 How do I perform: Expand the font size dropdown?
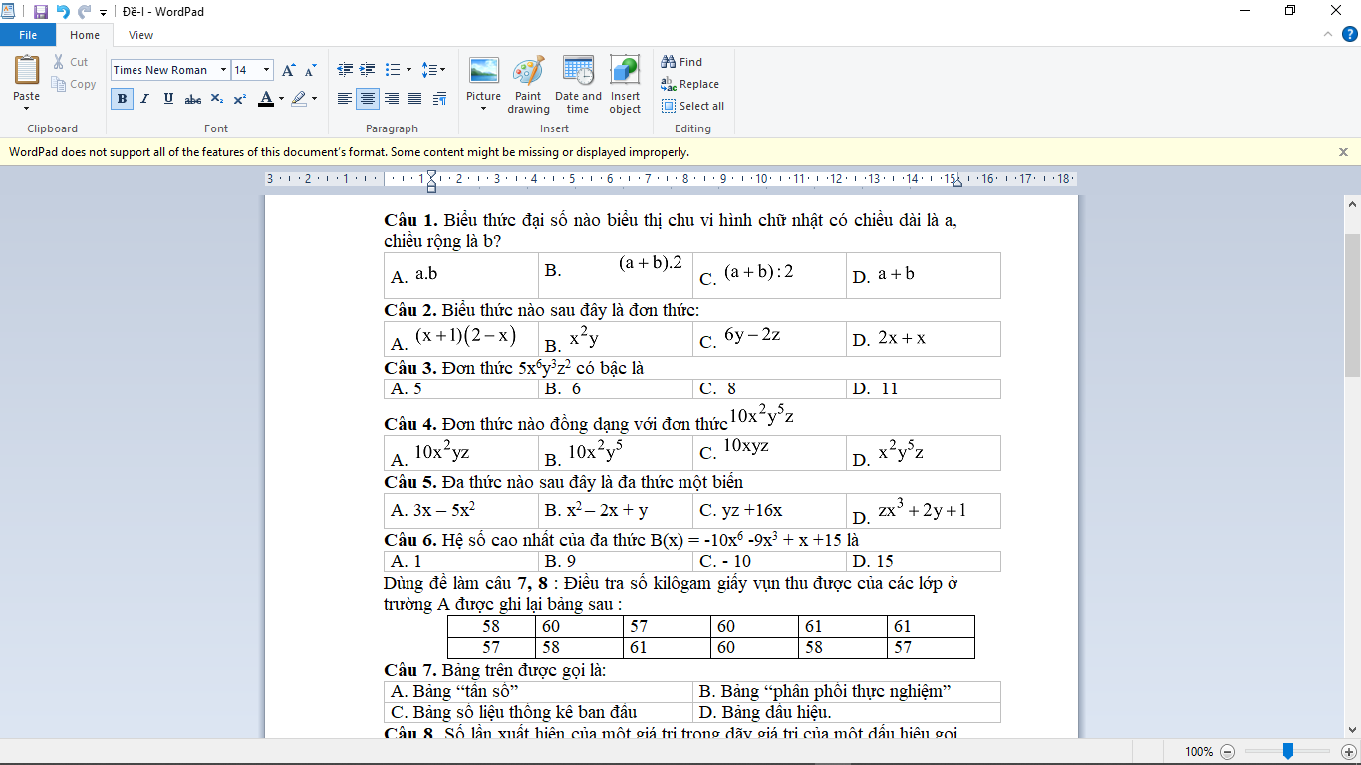[x=266, y=70]
